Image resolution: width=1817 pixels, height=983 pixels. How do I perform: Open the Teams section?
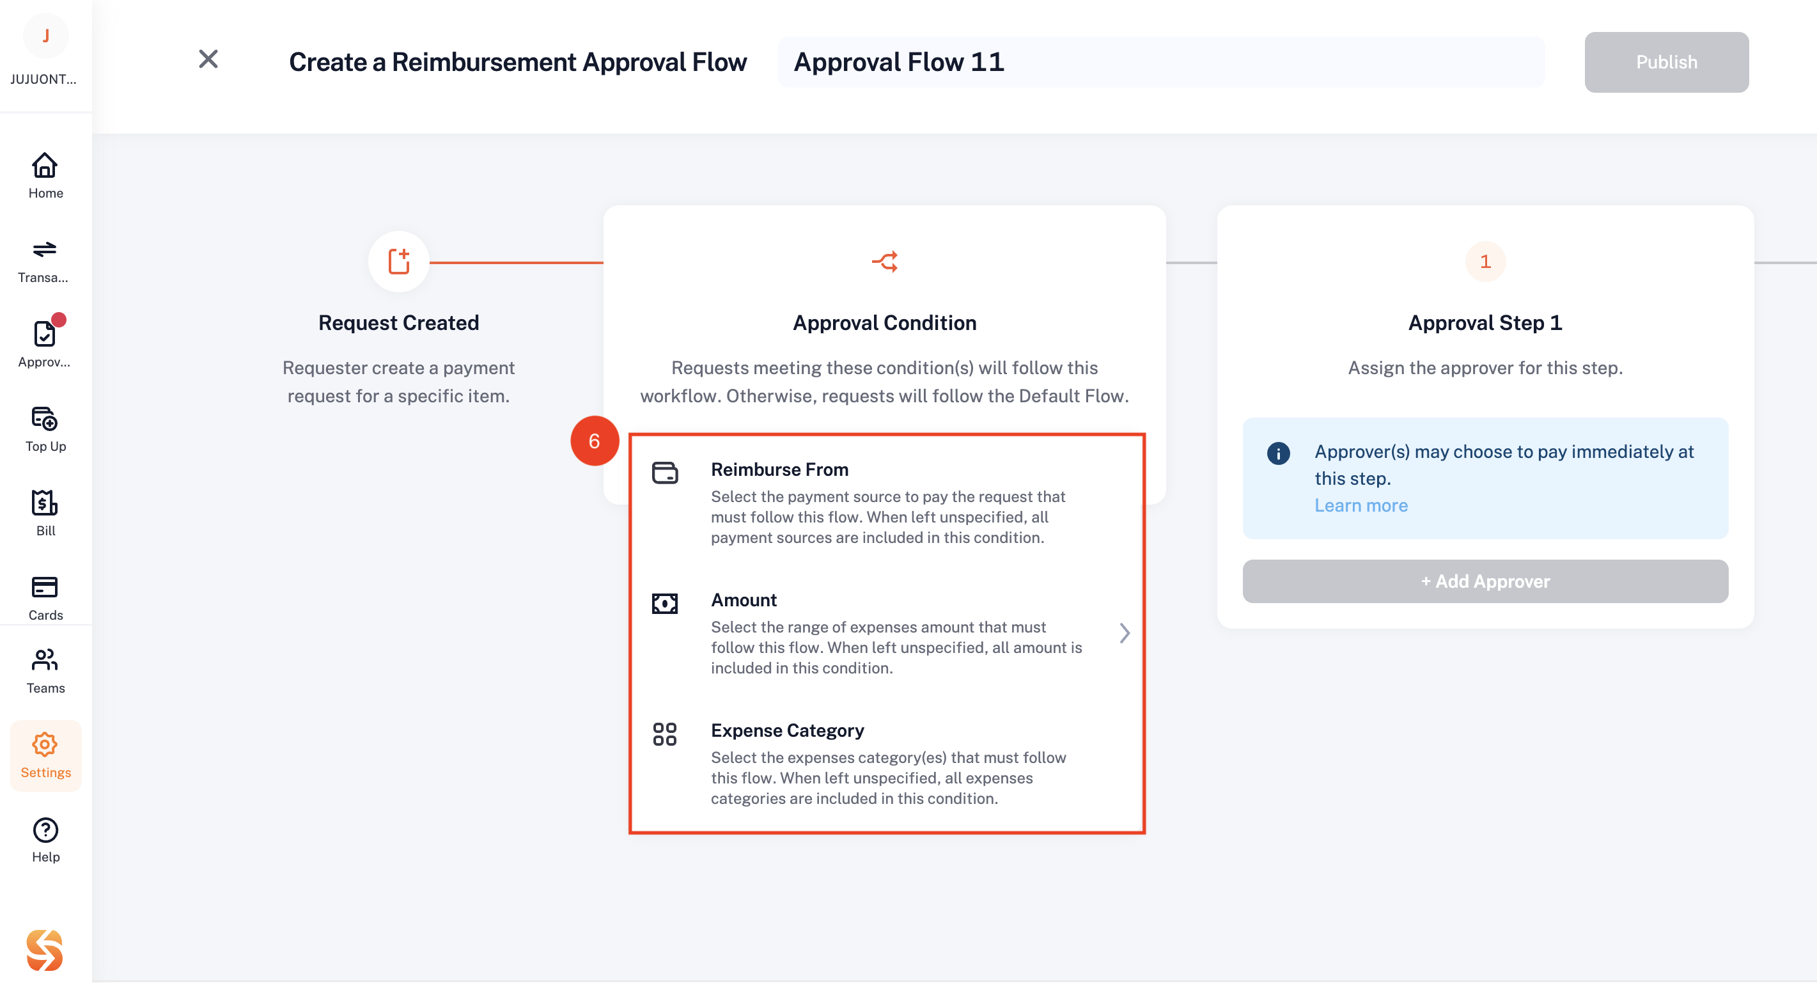45,671
